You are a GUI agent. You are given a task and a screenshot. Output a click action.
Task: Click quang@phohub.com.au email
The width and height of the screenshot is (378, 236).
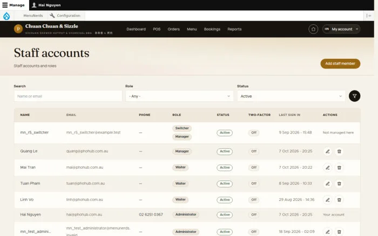coord(87,151)
